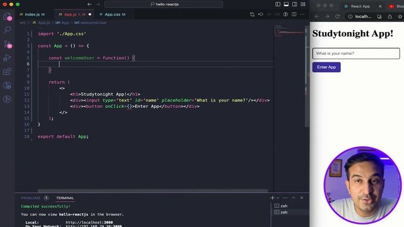Click the open changes icon in editor toolbar
The height and width of the screenshot is (227, 404).
click(x=252, y=15)
